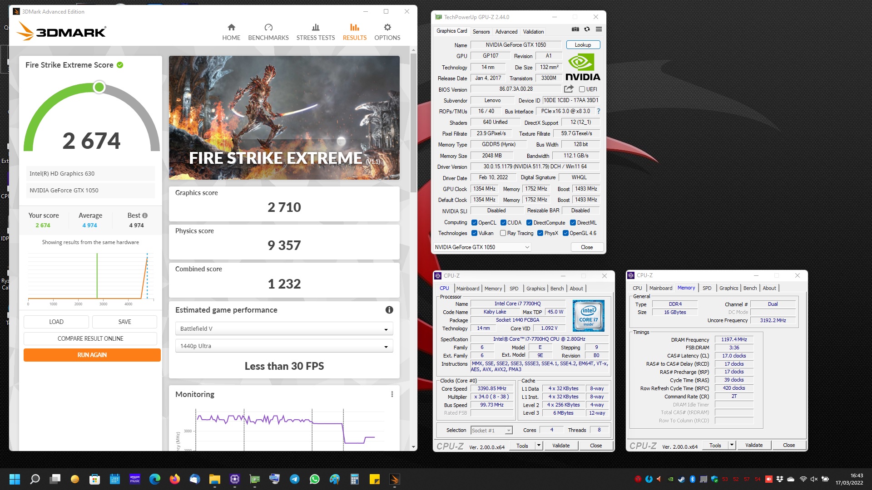Toggle the UEFI checkbox in GPU-Z
This screenshot has width=872, height=490.
(582, 89)
